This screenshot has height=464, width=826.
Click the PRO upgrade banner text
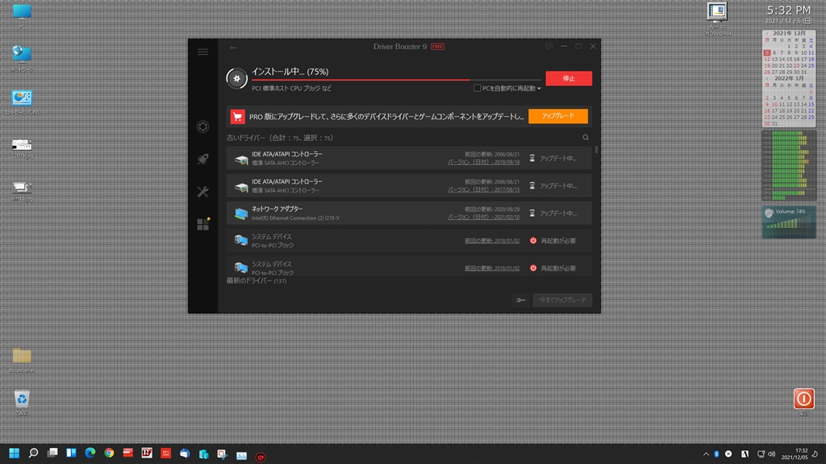[386, 116]
